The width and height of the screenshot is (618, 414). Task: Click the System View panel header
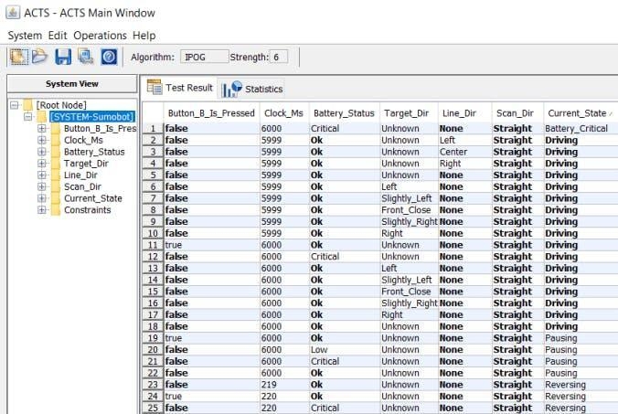[71, 83]
